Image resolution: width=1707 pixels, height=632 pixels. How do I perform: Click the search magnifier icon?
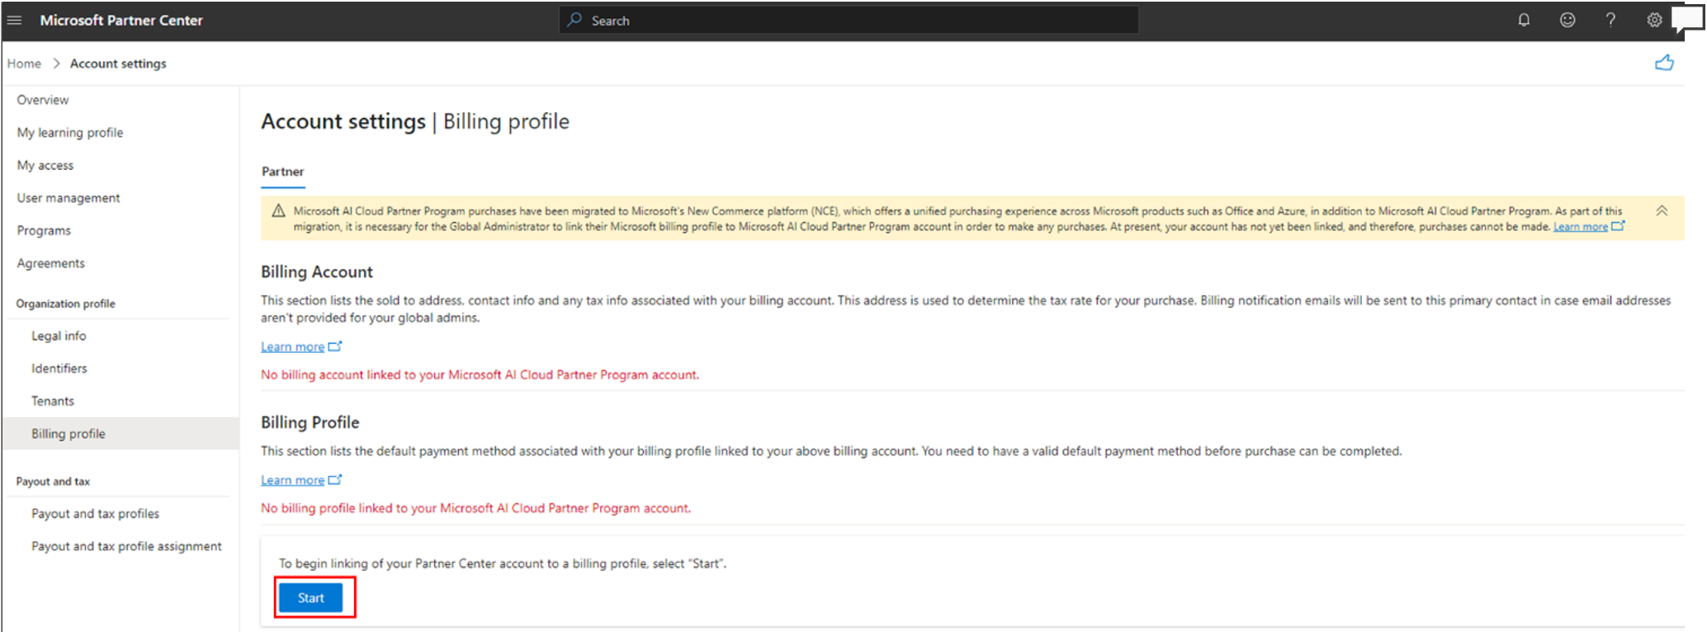(575, 20)
